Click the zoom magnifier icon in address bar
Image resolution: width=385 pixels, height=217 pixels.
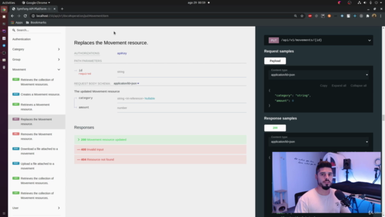[295, 16]
